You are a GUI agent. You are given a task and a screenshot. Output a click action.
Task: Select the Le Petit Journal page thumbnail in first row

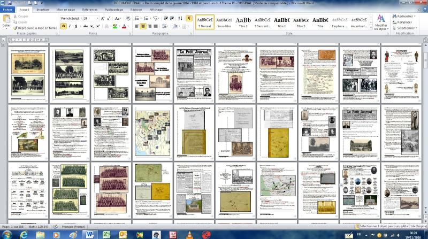click(x=194, y=74)
